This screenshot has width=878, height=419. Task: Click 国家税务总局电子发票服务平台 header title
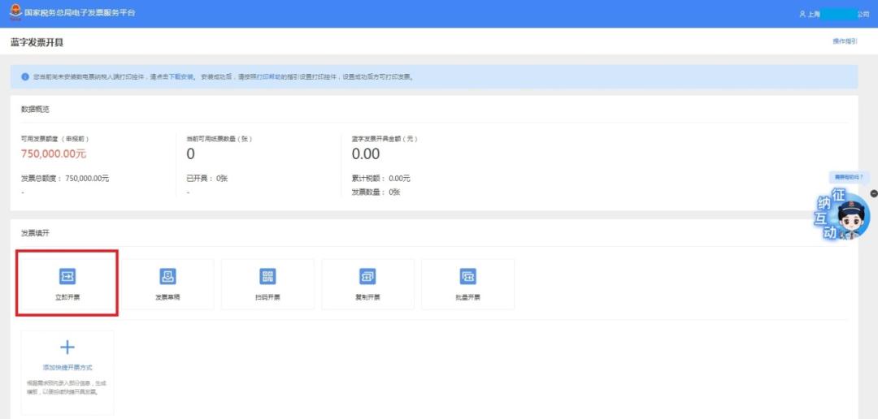[x=80, y=14]
